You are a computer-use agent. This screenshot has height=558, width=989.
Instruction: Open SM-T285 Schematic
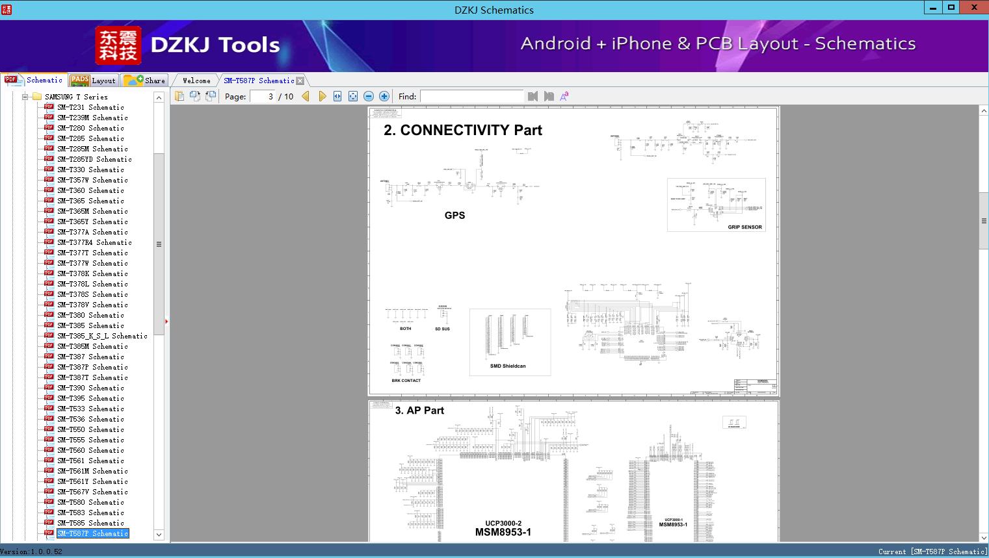(90, 138)
